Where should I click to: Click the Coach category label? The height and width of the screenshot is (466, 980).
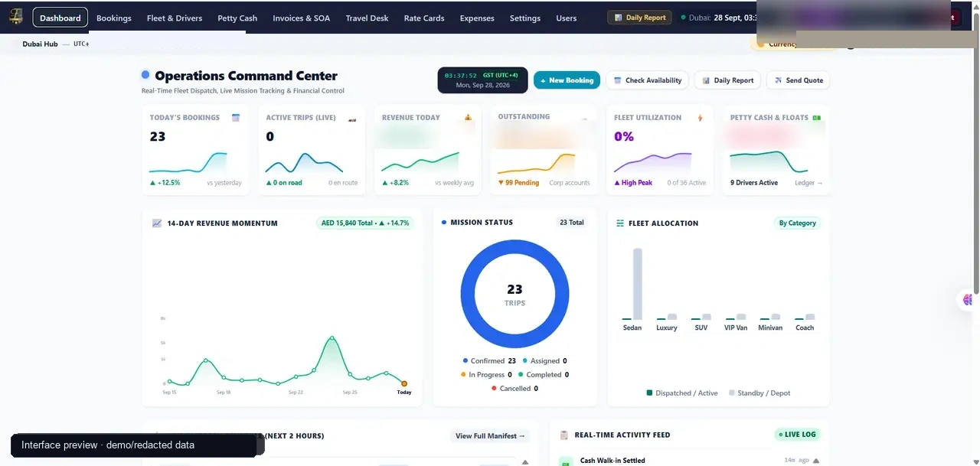(805, 328)
